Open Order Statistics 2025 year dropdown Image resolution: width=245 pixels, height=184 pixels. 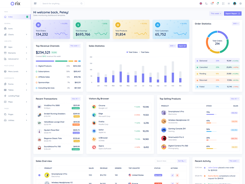coord(236,24)
